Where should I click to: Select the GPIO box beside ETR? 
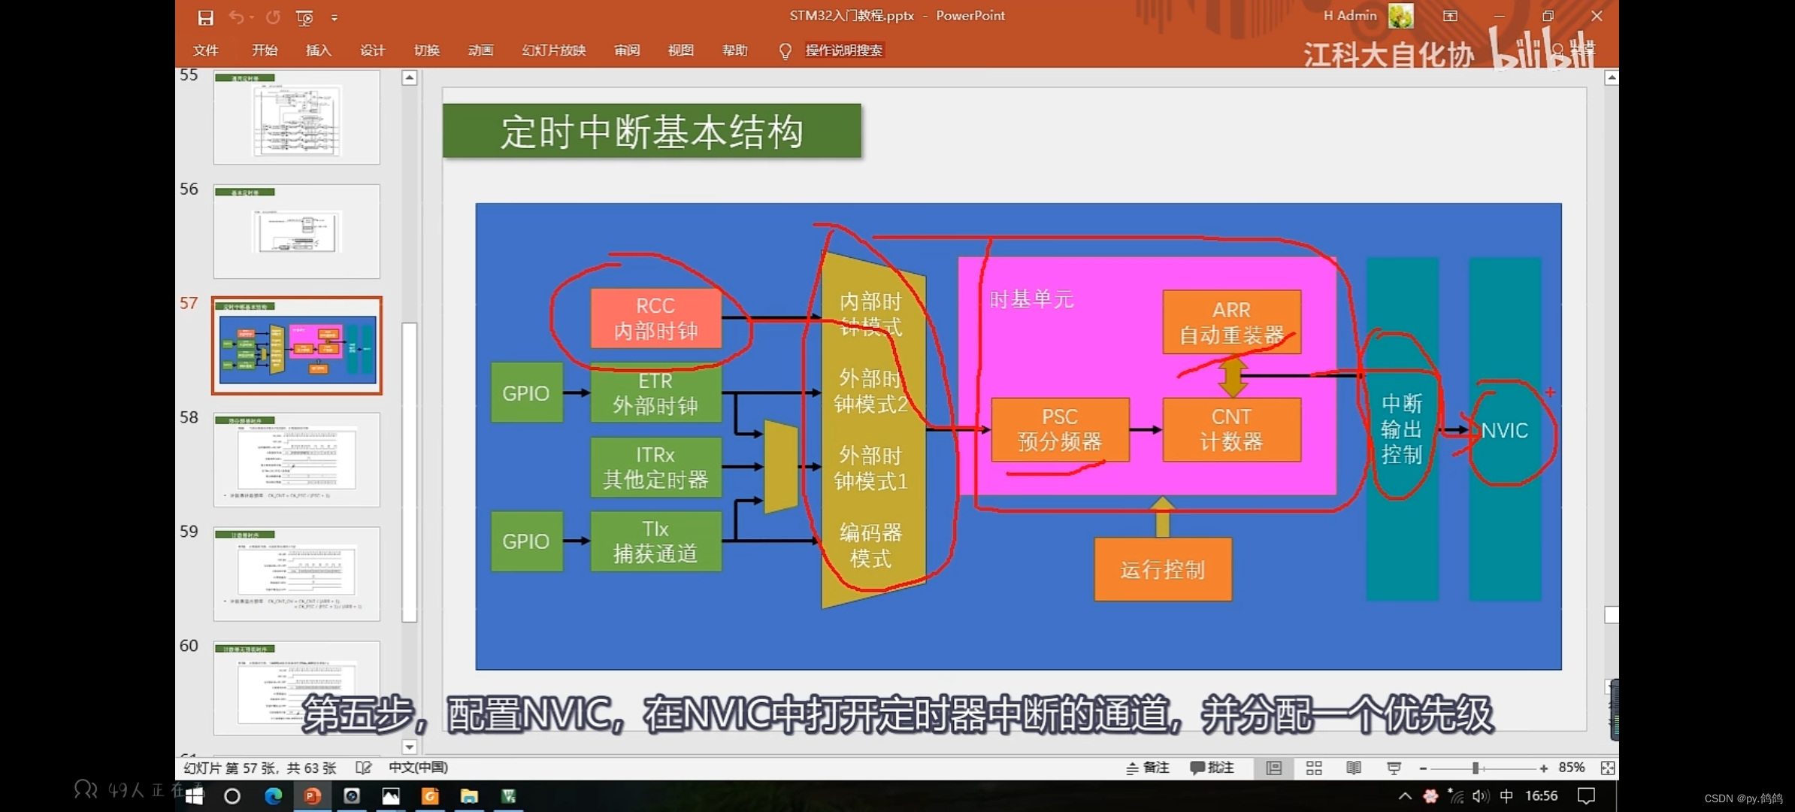tap(527, 392)
